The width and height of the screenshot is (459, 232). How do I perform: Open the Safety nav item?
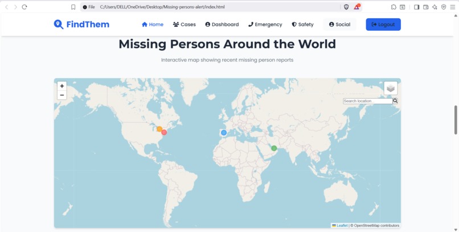303,25
